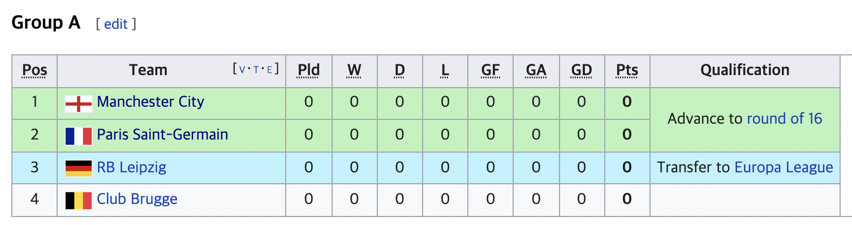
Task: Follow the RB Leipzig link
Action: click(132, 167)
